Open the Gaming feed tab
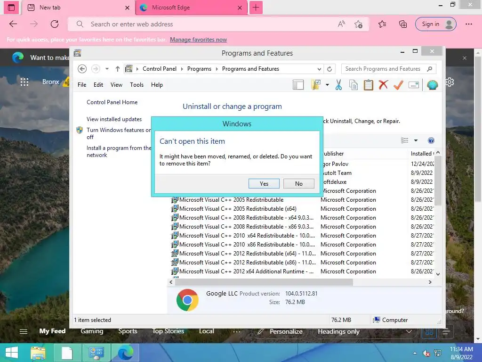Image resolution: width=482 pixels, height=362 pixels. [x=92, y=331]
